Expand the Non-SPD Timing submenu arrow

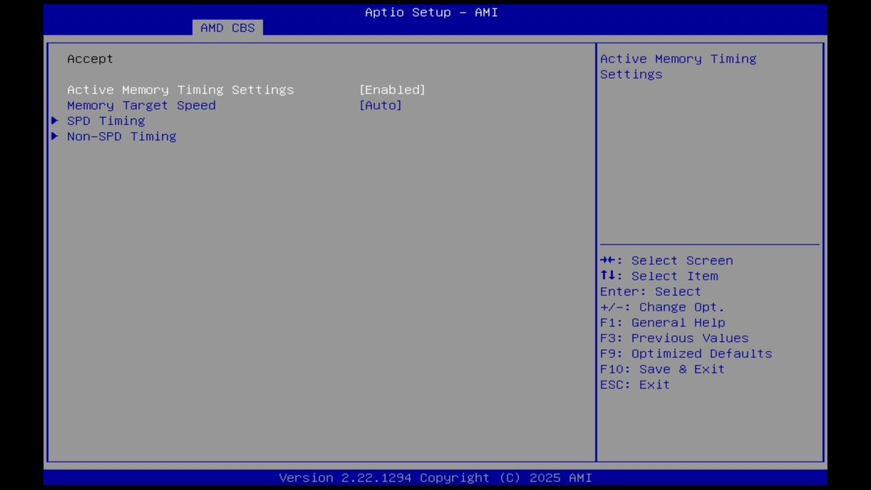54,136
